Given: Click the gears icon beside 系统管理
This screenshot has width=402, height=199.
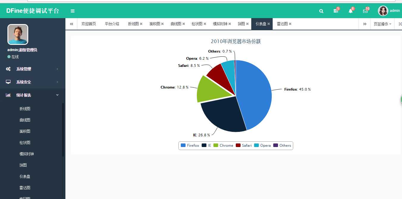Looking at the screenshot, I should click(8, 69).
